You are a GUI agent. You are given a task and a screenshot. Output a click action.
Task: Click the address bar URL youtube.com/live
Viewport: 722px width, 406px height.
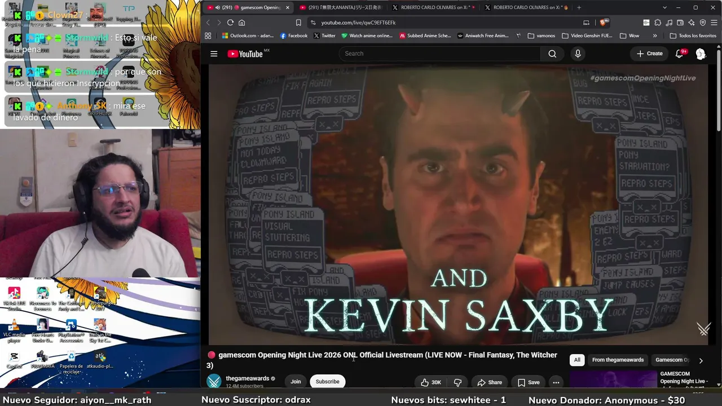click(358, 23)
